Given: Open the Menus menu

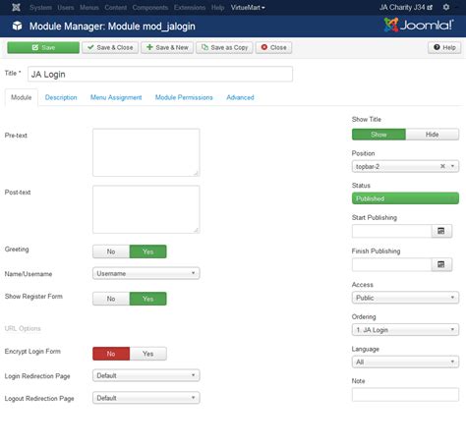Looking at the screenshot, I should point(89,7).
